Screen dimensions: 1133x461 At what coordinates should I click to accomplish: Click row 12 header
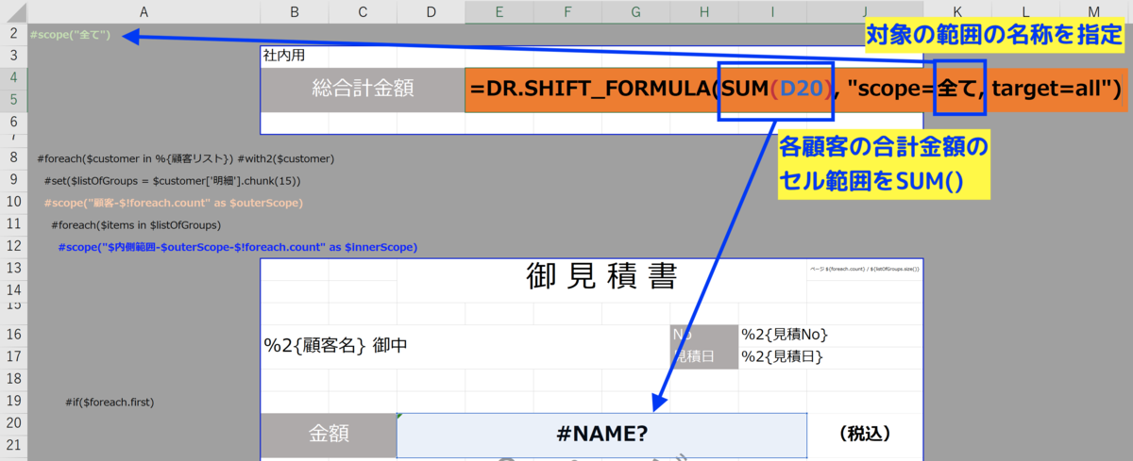pos(13,247)
